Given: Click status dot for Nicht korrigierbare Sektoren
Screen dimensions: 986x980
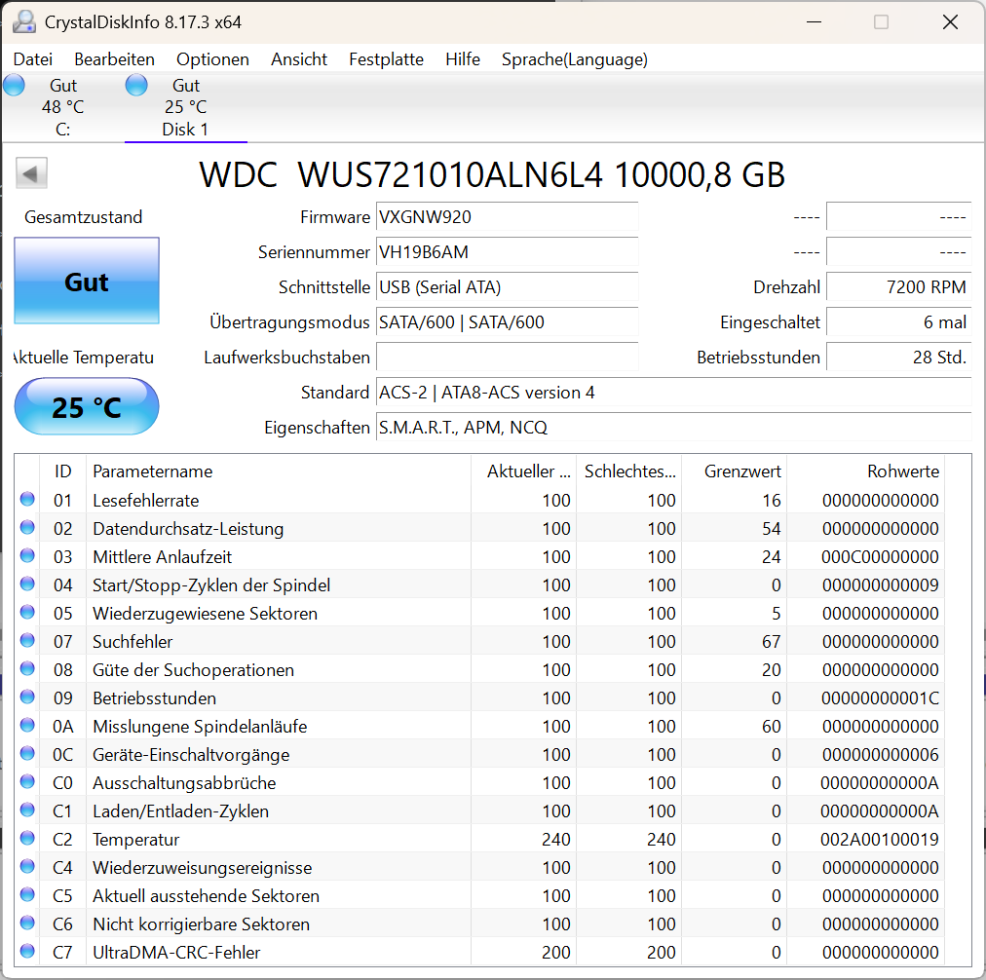Looking at the screenshot, I should coord(27,923).
